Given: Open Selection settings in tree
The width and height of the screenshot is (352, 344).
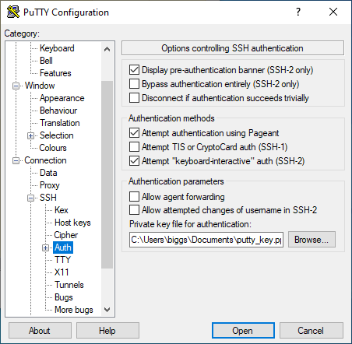Looking at the screenshot, I should tap(56, 135).
